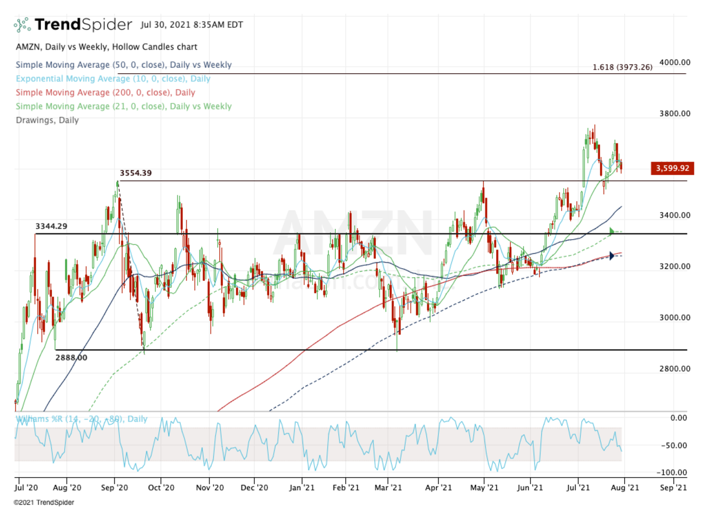Click the Mar '21 date axis label
The image size is (708, 509).
(389, 488)
